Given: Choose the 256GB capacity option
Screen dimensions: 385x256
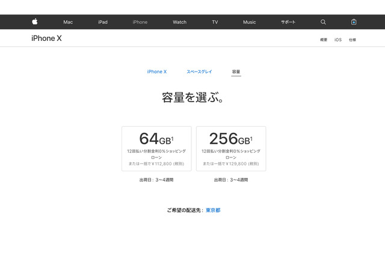Looking at the screenshot, I should tap(231, 148).
